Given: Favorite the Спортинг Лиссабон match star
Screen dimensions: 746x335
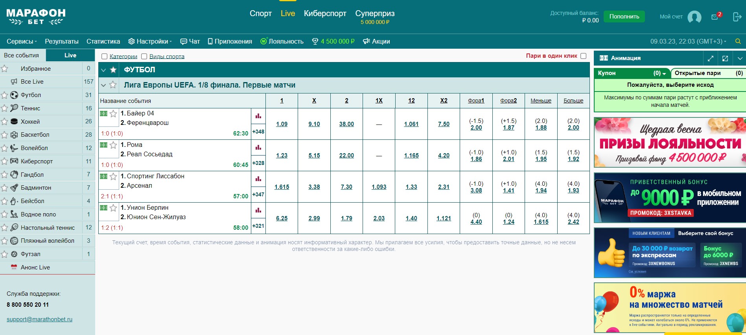Looking at the screenshot, I should click(113, 176).
